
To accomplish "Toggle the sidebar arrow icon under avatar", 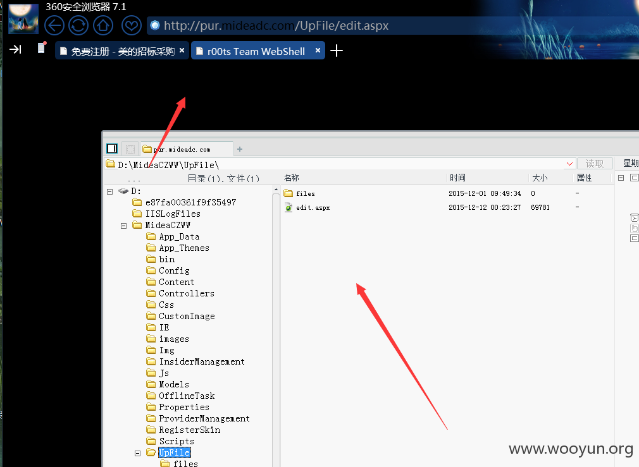I will 15,49.
